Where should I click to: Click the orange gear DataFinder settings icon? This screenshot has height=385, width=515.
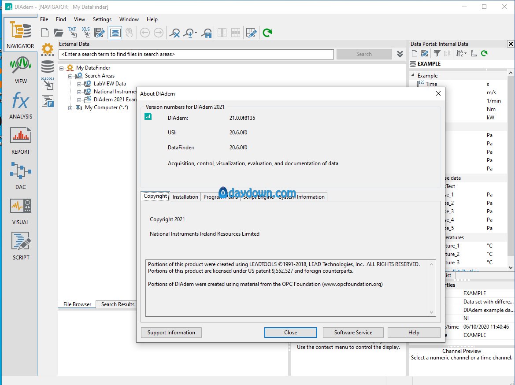[x=48, y=49]
